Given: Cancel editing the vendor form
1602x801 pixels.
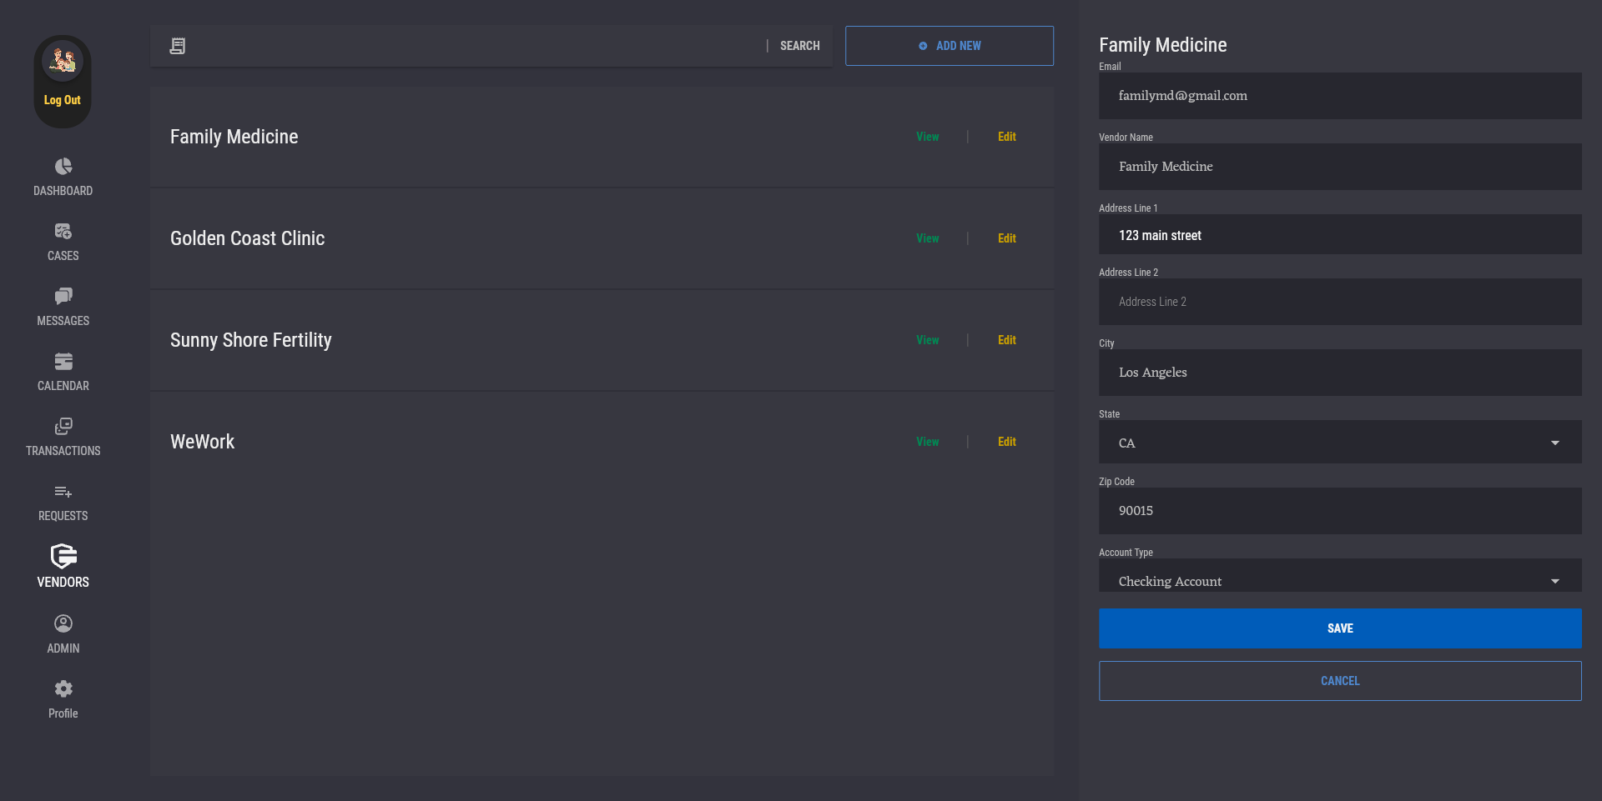Looking at the screenshot, I should 1339,681.
